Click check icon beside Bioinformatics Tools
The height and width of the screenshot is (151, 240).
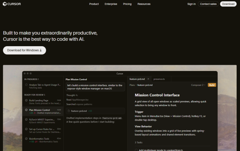[26, 139]
